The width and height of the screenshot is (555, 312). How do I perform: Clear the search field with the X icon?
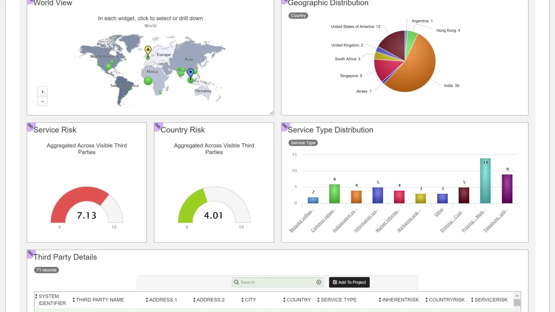(x=318, y=282)
